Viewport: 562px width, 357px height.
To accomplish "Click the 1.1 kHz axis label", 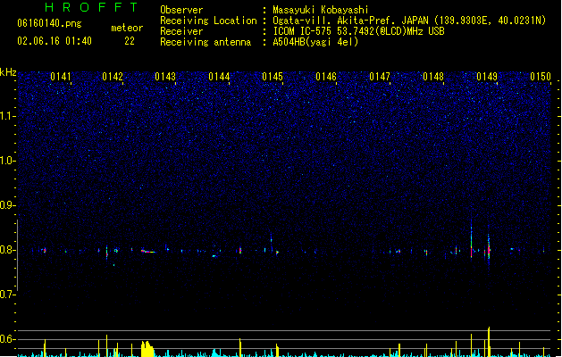I will [x=7, y=116].
